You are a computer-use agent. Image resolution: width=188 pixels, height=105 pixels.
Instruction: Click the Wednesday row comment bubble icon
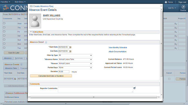[4, 23]
